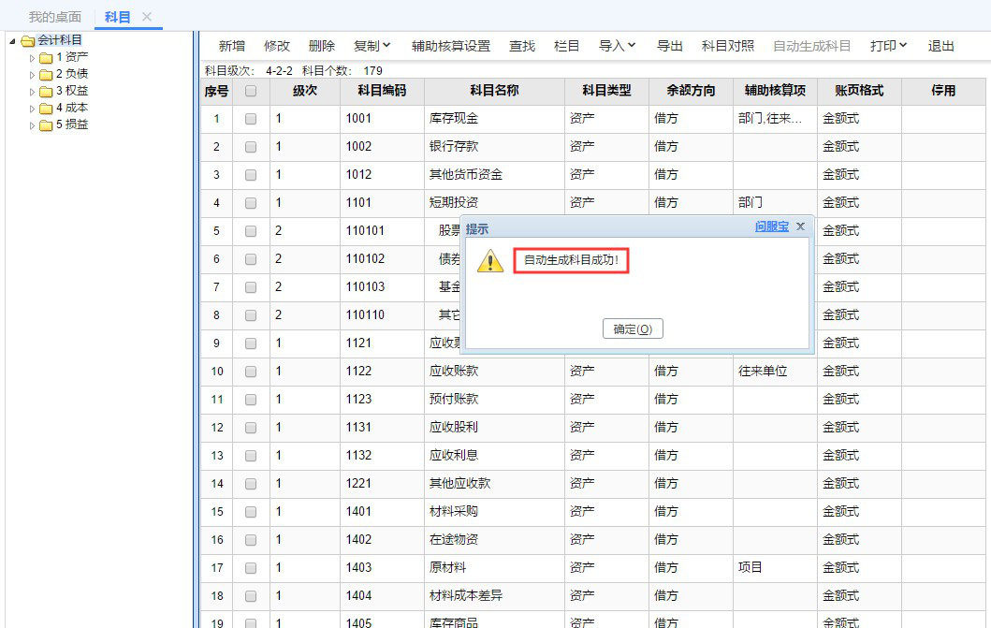Click the folder icon for 3 权益
Image resolution: width=991 pixels, height=628 pixels.
point(46,92)
